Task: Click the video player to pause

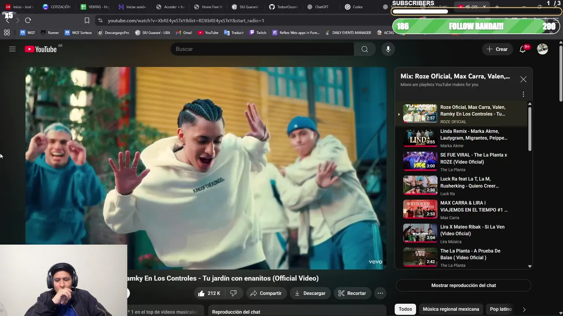Action: point(206,168)
